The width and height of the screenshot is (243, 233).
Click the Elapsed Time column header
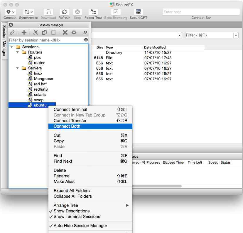173,162
